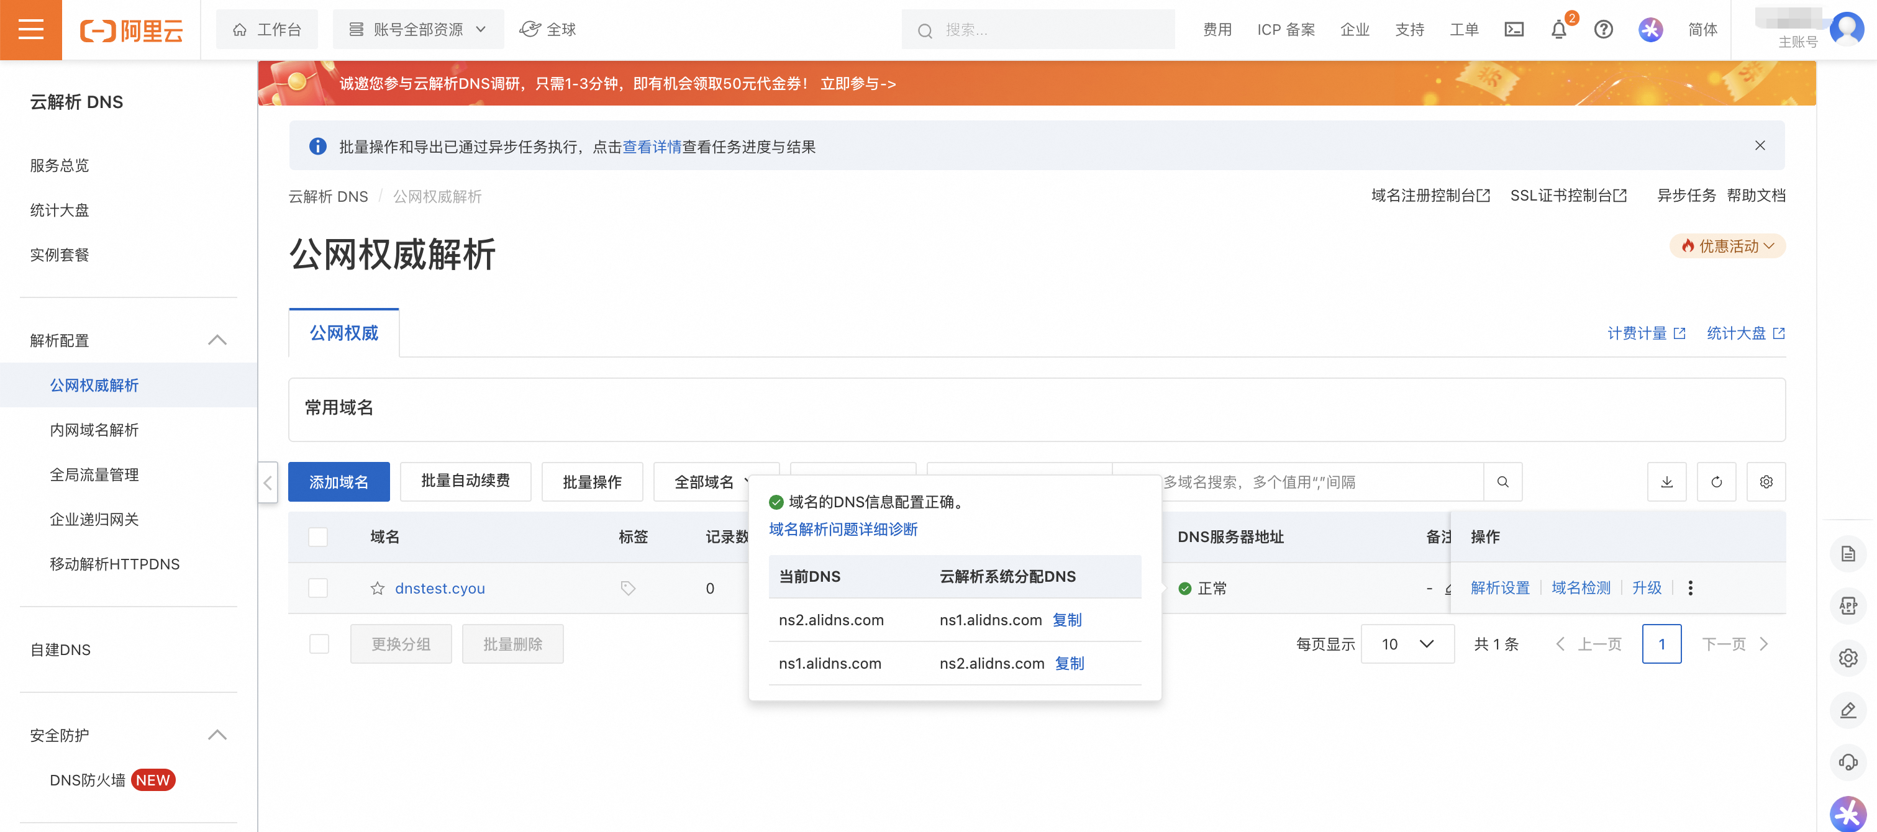This screenshot has width=1877, height=832.
Task: Click the help question mark icon
Action: pos(1603,30)
